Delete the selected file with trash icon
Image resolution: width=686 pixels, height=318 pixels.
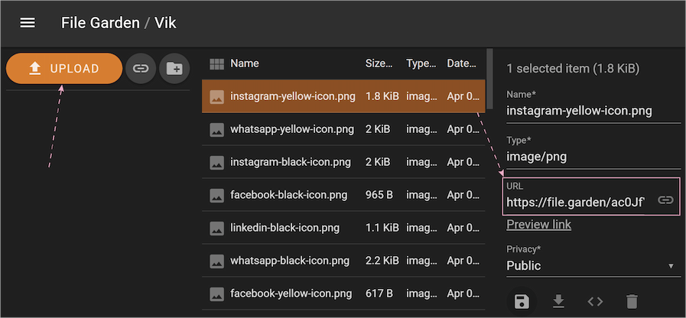pyautogui.click(x=632, y=301)
